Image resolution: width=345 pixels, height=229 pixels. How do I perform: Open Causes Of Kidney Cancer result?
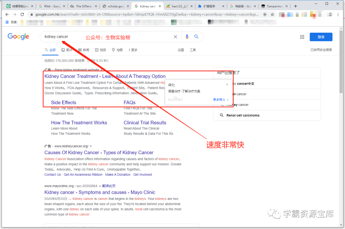click(99, 153)
